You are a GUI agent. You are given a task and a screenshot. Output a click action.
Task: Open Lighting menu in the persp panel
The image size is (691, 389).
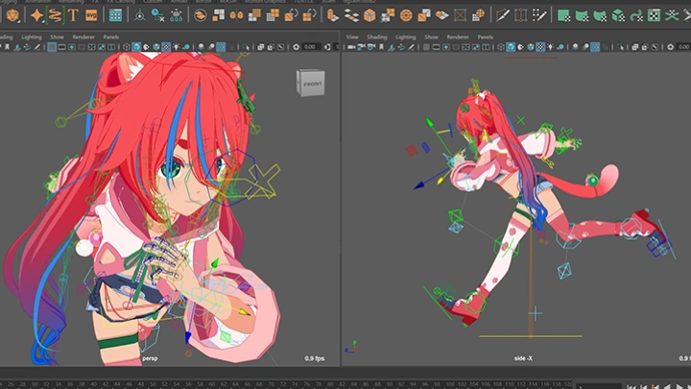click(32, 37)
